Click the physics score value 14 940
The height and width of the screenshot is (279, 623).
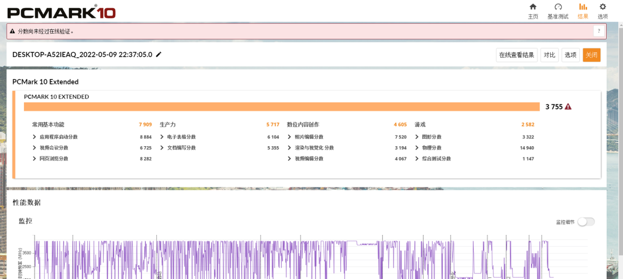click(x=527, y=148)
